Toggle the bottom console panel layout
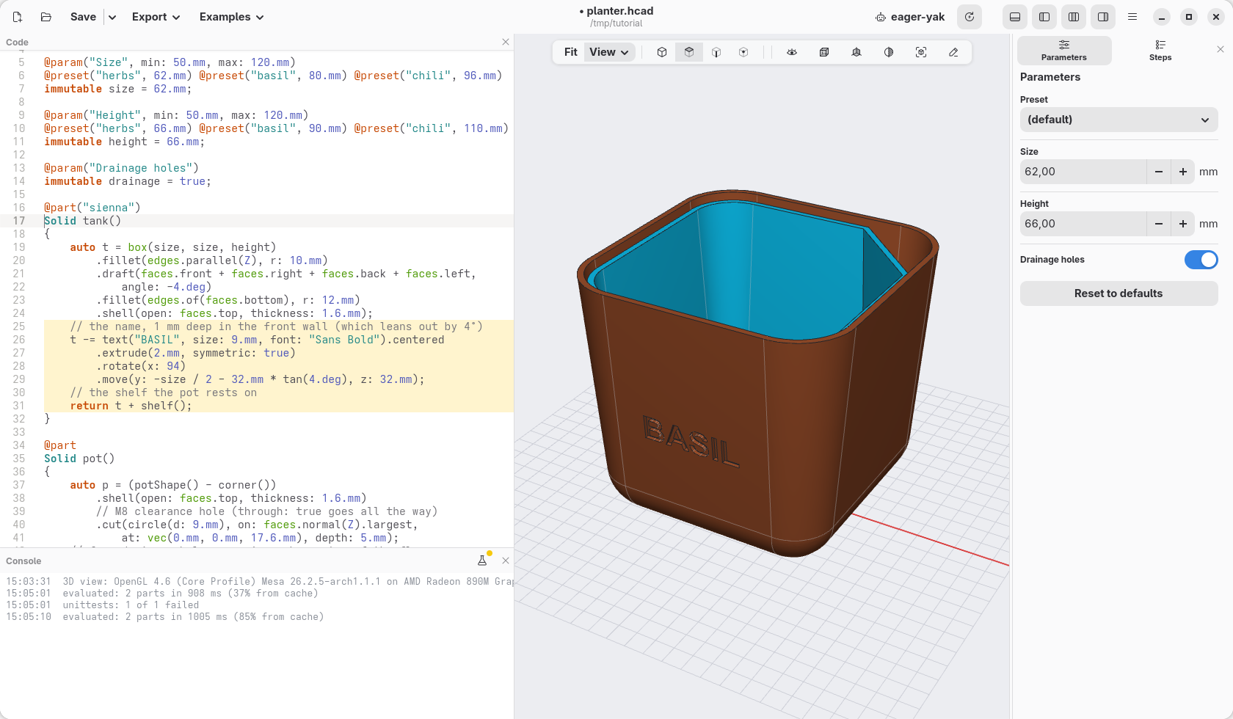The image size is (1233, 719). point(1015,17)
